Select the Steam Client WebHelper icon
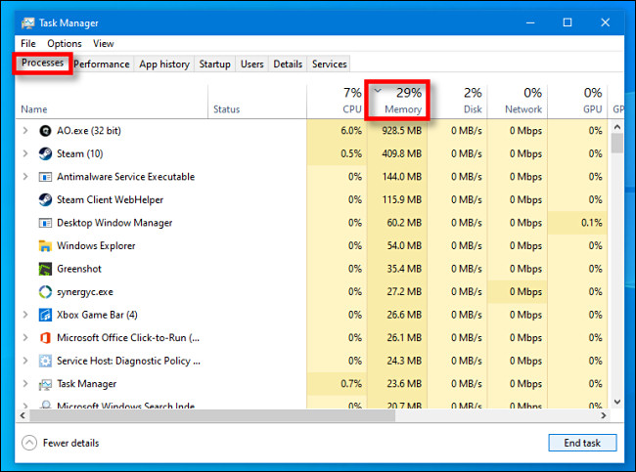Screen dimensions: 636x472 [45, 199]
